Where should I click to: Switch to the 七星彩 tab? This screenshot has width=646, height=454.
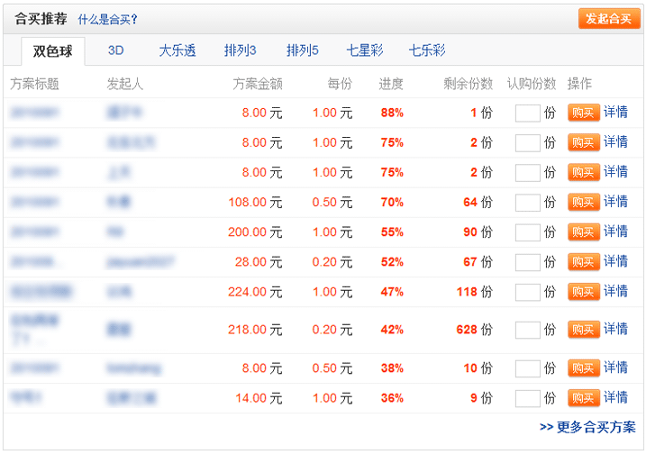pyautogui.click(x=365, y=51)
